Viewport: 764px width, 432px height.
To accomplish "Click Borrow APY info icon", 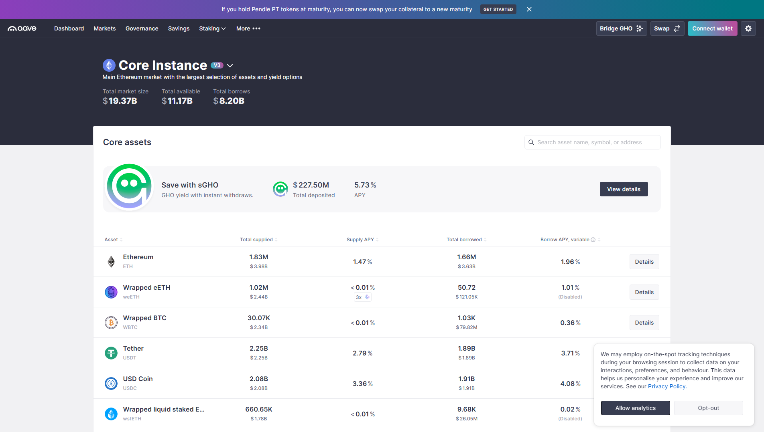I will point(593,240).
